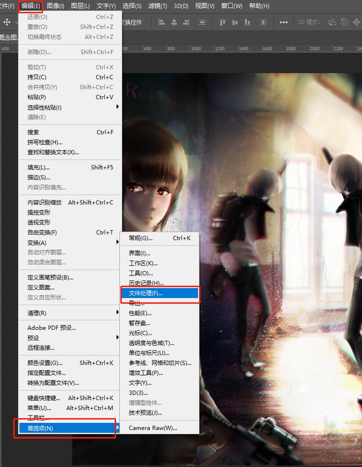Click align vertical centers icon
Viewport: 362px width, 467px height.
pos(235,22)
